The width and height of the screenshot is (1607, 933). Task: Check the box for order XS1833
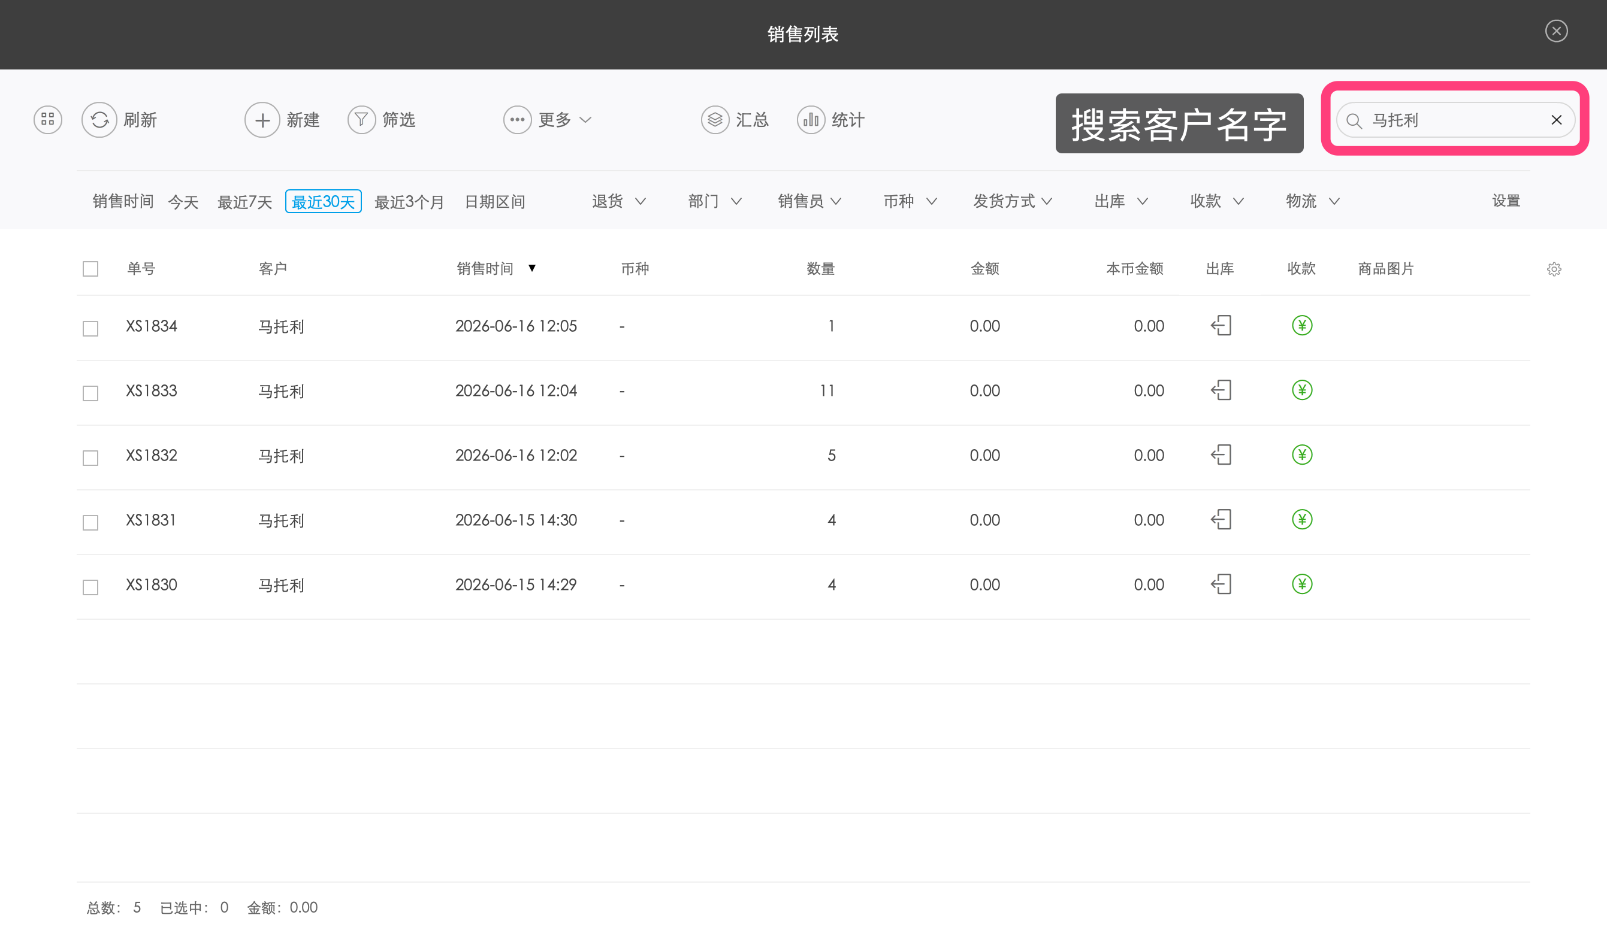tap(90, 393)
